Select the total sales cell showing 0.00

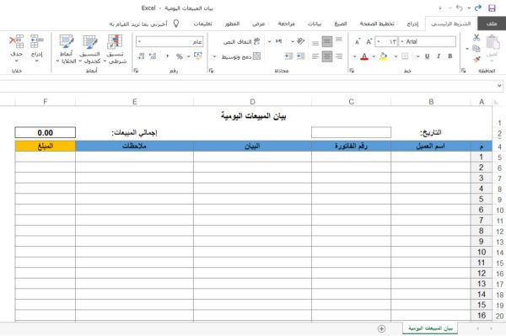(x=46, y=132)
